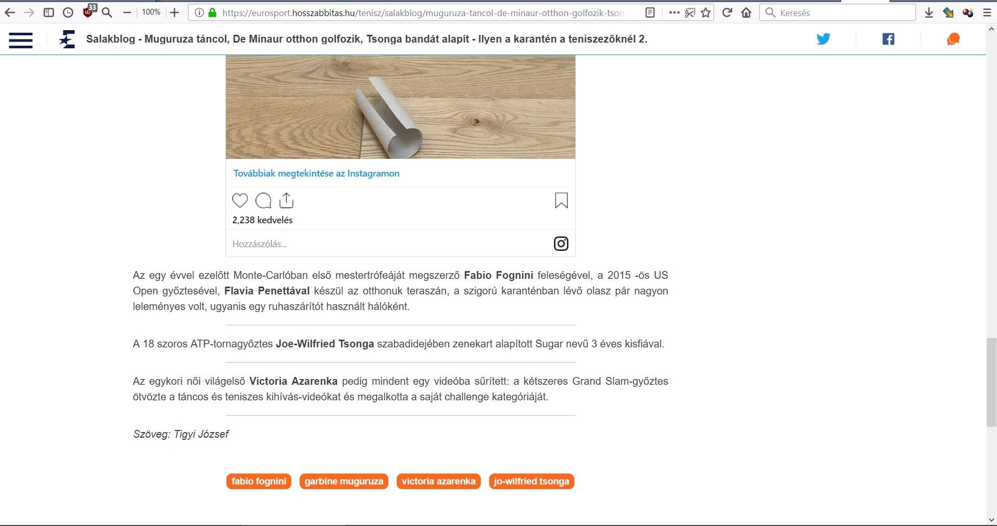The image size is (997, 526).
Task: Select the fabio fognini tag
Action: point(259,481)
